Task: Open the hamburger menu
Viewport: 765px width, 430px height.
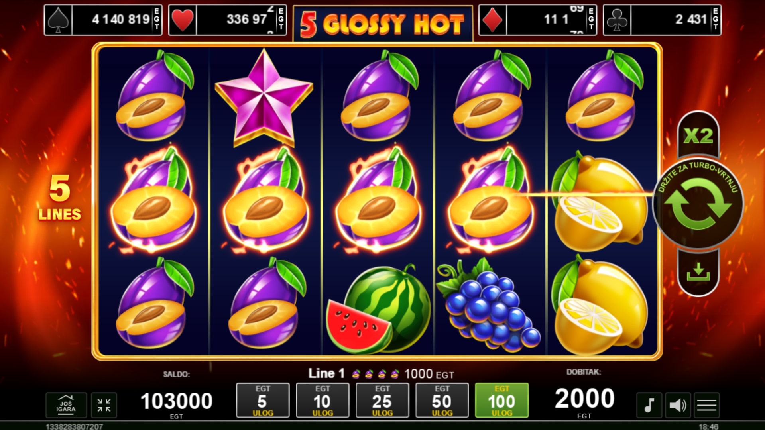Action: tap(706, 405)
